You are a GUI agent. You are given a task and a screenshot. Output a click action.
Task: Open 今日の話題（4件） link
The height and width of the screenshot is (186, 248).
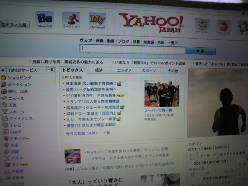pos(81,133)
